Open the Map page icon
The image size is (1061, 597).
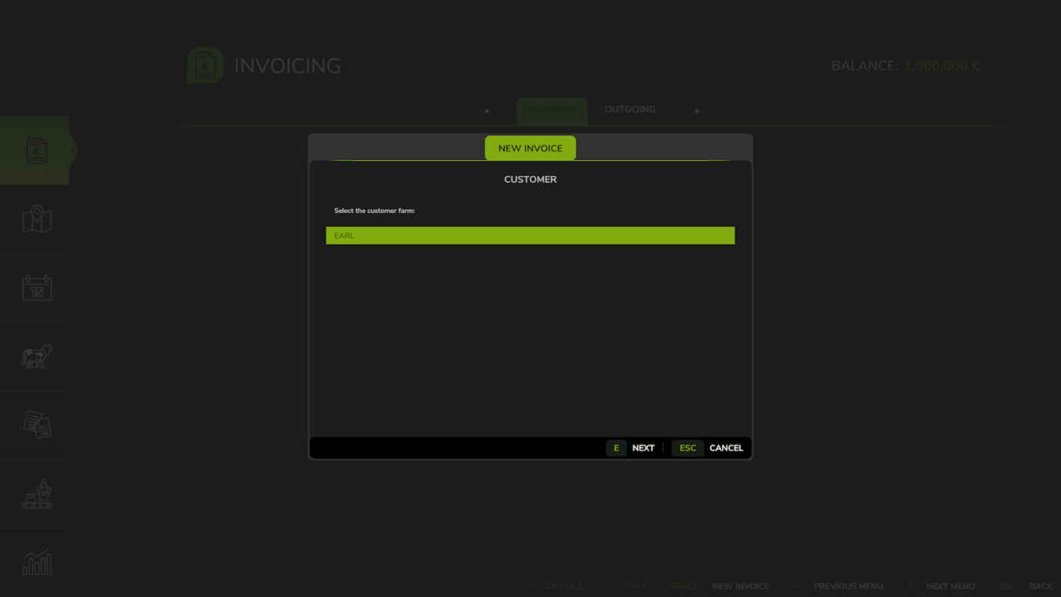(x=36, y=220)
